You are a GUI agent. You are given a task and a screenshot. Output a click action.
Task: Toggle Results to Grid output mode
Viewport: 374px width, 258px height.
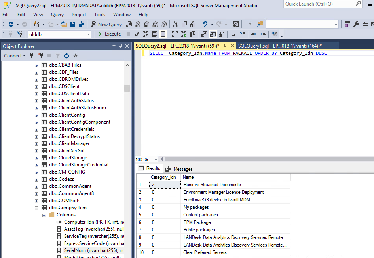pos(213,34)
